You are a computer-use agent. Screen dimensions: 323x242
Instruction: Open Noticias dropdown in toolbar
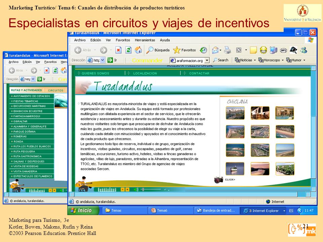(x=245, y=60)
